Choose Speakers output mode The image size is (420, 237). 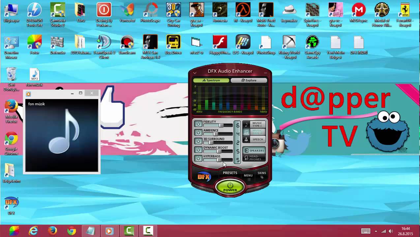click(x=254, y=150)
